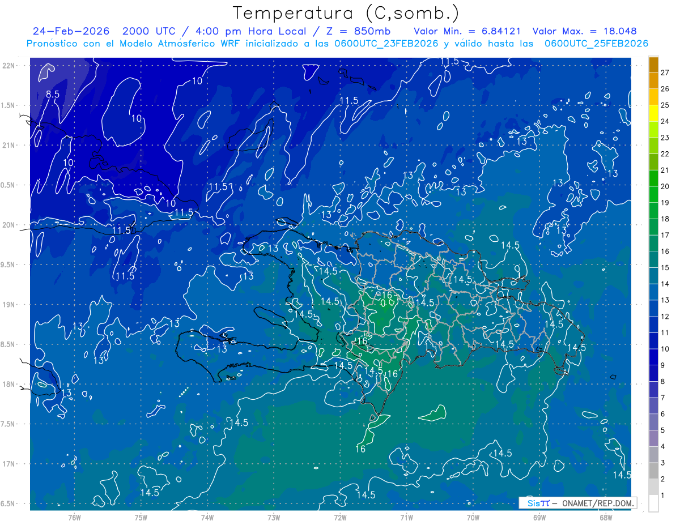The width and height of the screenshot is (680, 525).
Task: Click "2000 UTC" time in the header
Action: point(150,31)
